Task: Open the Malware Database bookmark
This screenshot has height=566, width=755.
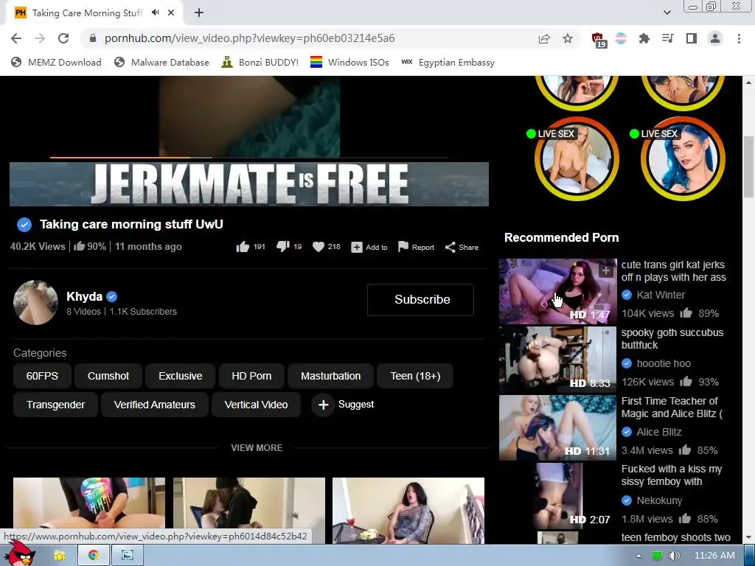Action: click(161, 62)
